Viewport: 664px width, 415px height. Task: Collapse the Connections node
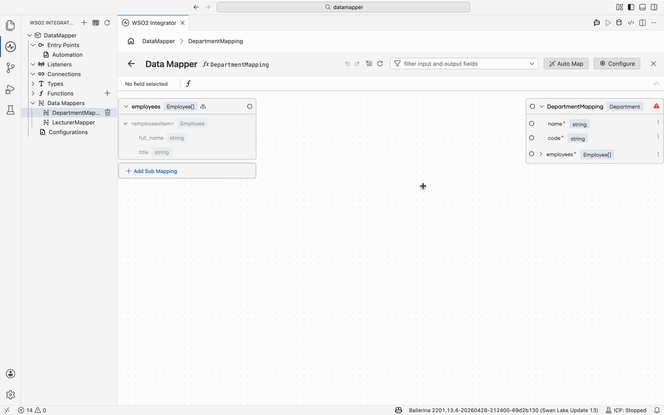[33, 74]
